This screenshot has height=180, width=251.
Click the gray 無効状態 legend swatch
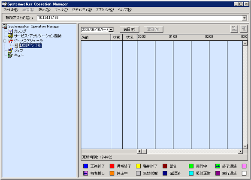click(x=138, y=173)
